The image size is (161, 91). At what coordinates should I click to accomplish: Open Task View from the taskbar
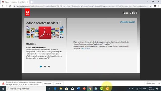pyautogui.click(x=49, y=89)
